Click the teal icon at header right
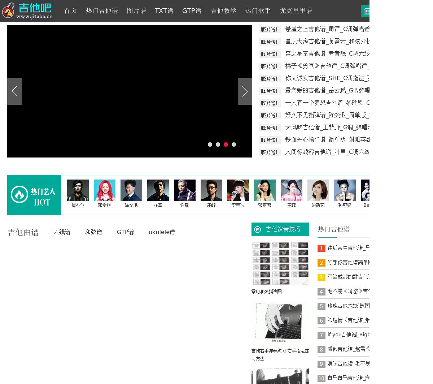The image size is (433, 384). pyautogui.click(x=365, y=11)
